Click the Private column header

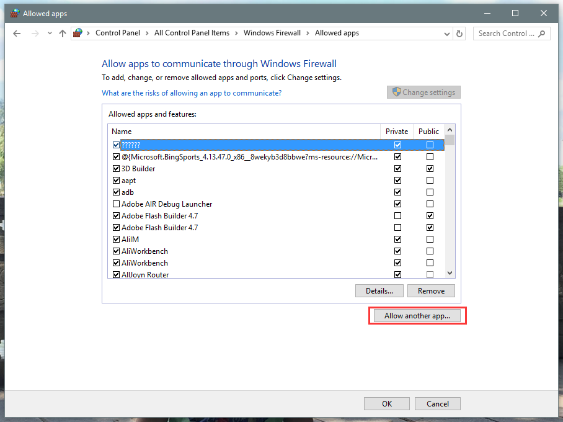pos(397,132)
